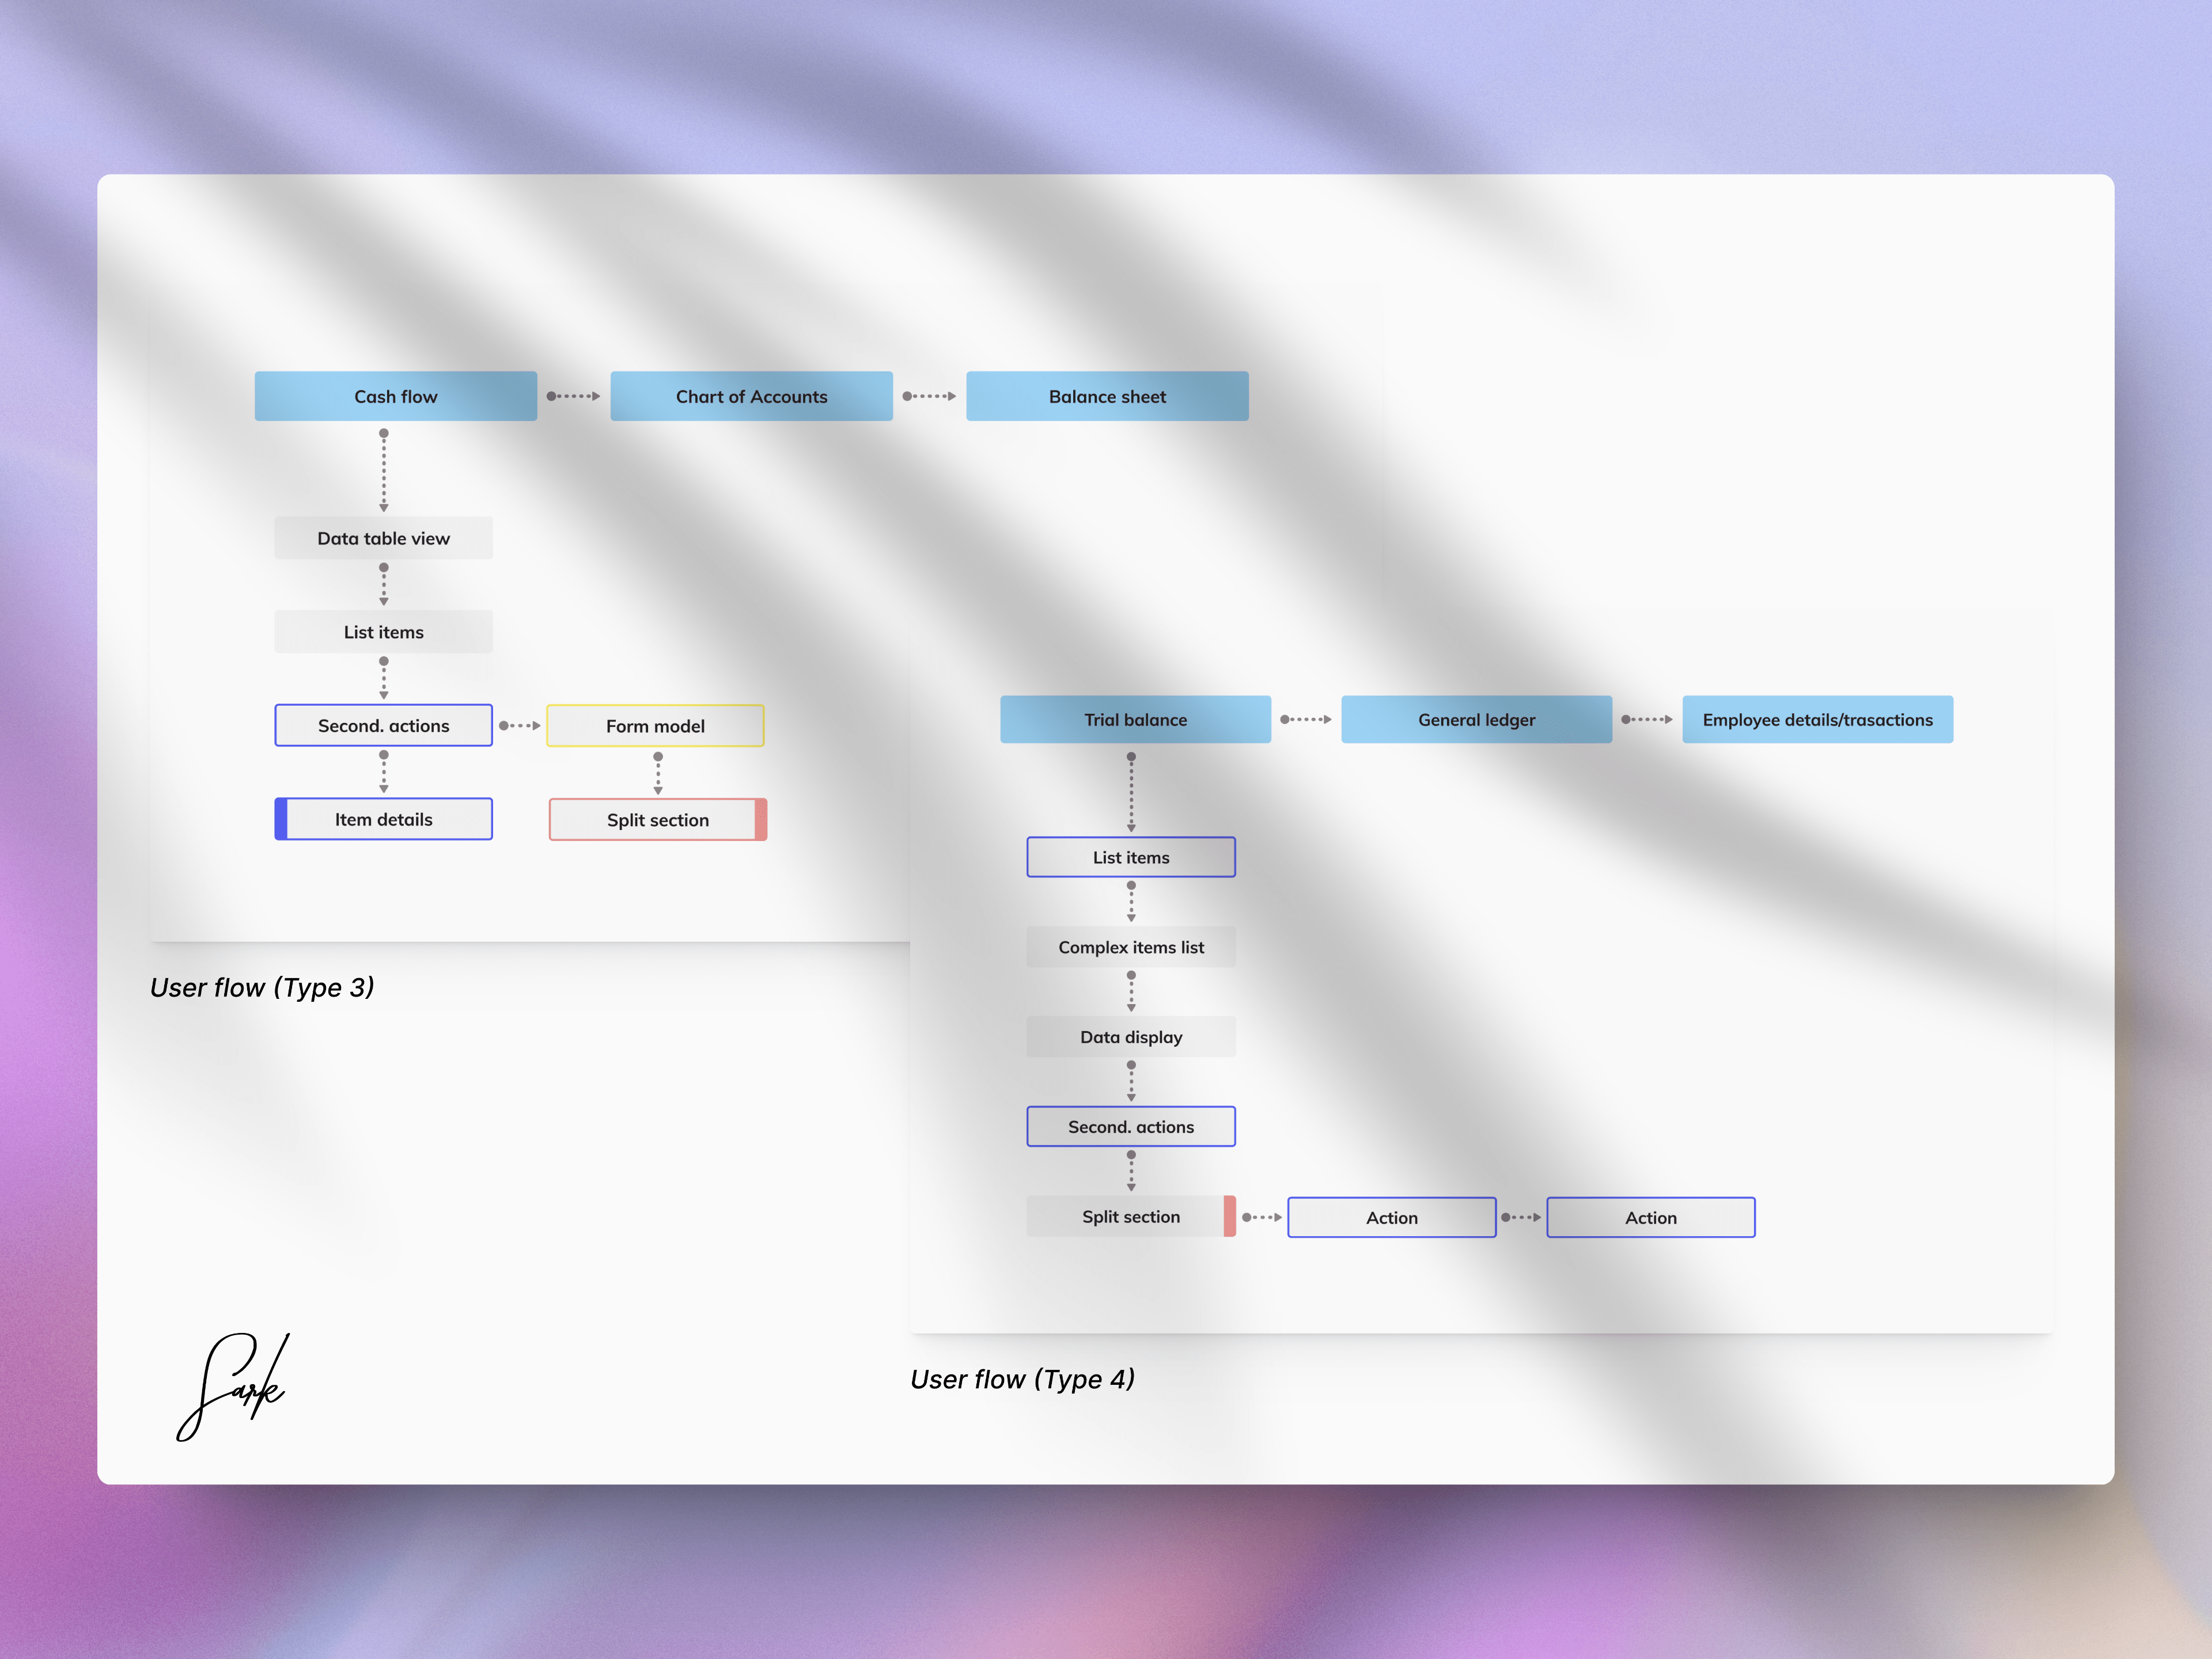
Task: Click arrow from Second. actions to Item details
Action: [x=383, y=772]
